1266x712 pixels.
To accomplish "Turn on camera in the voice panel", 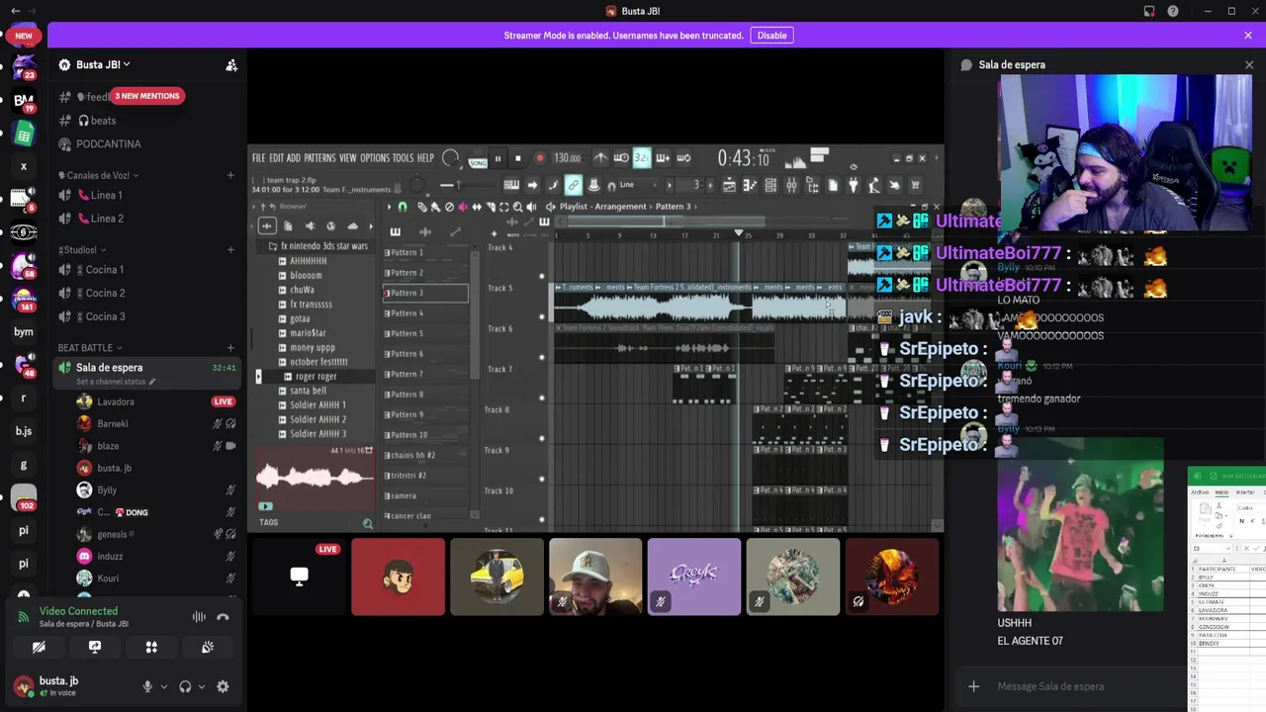I will pyautogui.click(x=39, y=647).
